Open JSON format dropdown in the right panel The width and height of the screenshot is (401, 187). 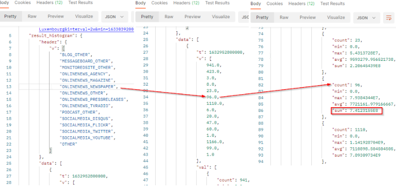366,18
